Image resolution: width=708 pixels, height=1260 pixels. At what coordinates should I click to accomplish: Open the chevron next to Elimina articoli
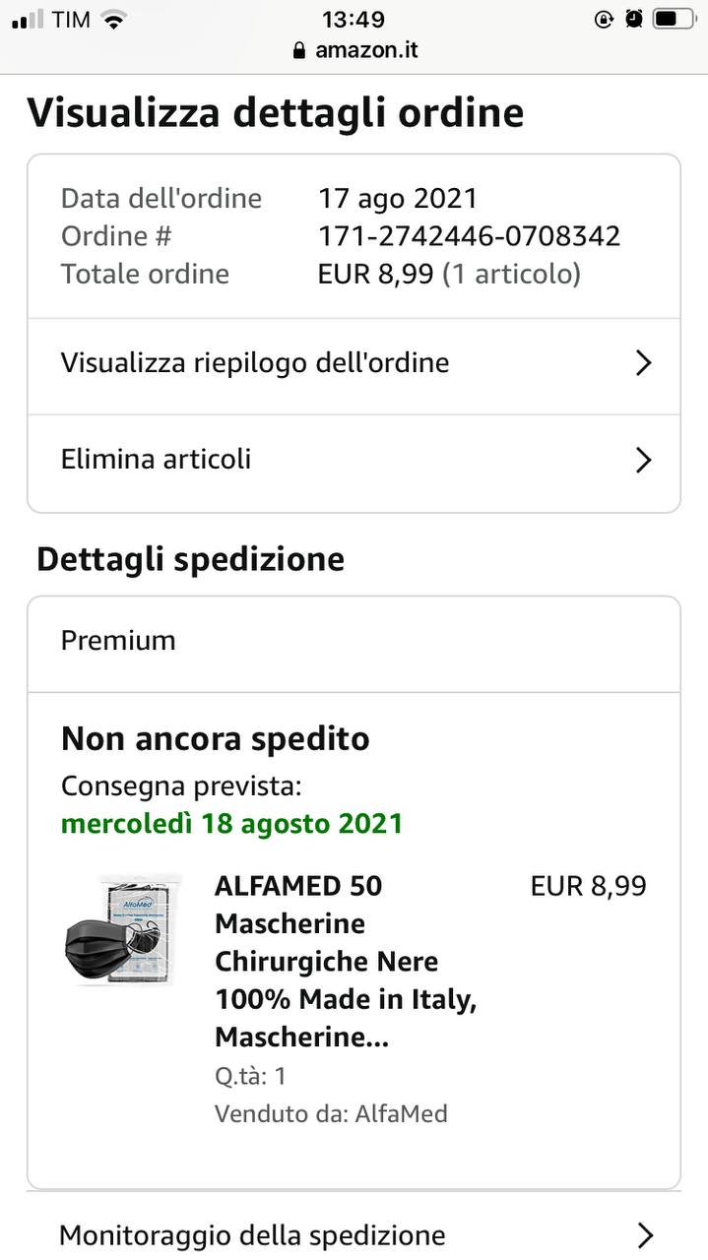click(x=643, y=460)
